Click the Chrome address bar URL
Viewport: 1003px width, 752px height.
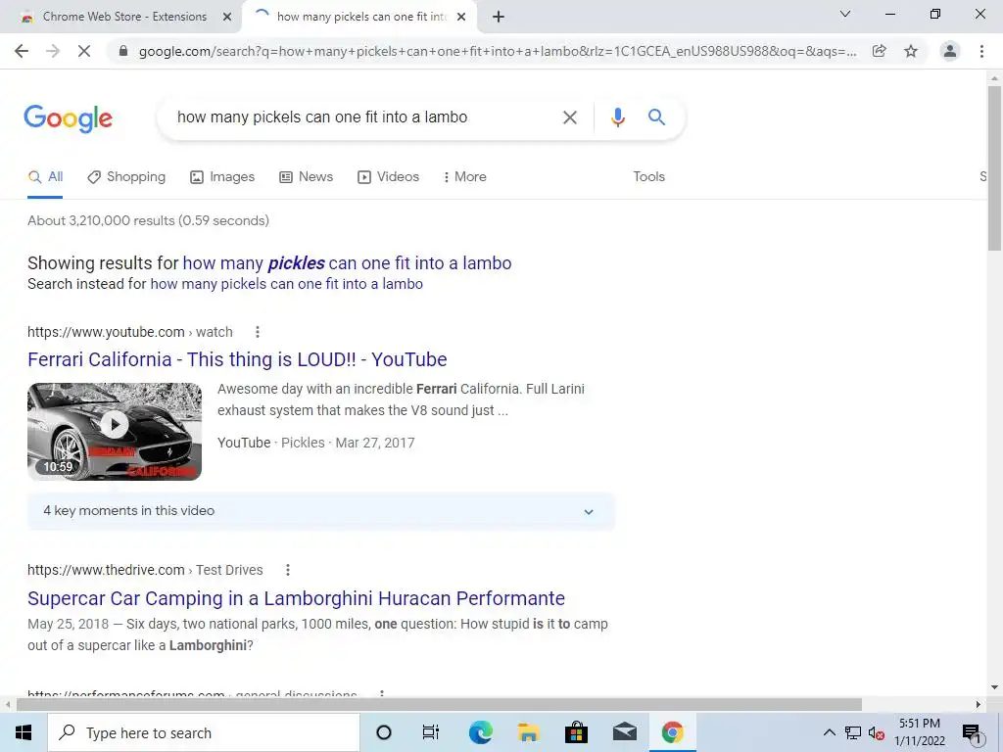click(498, 51)
